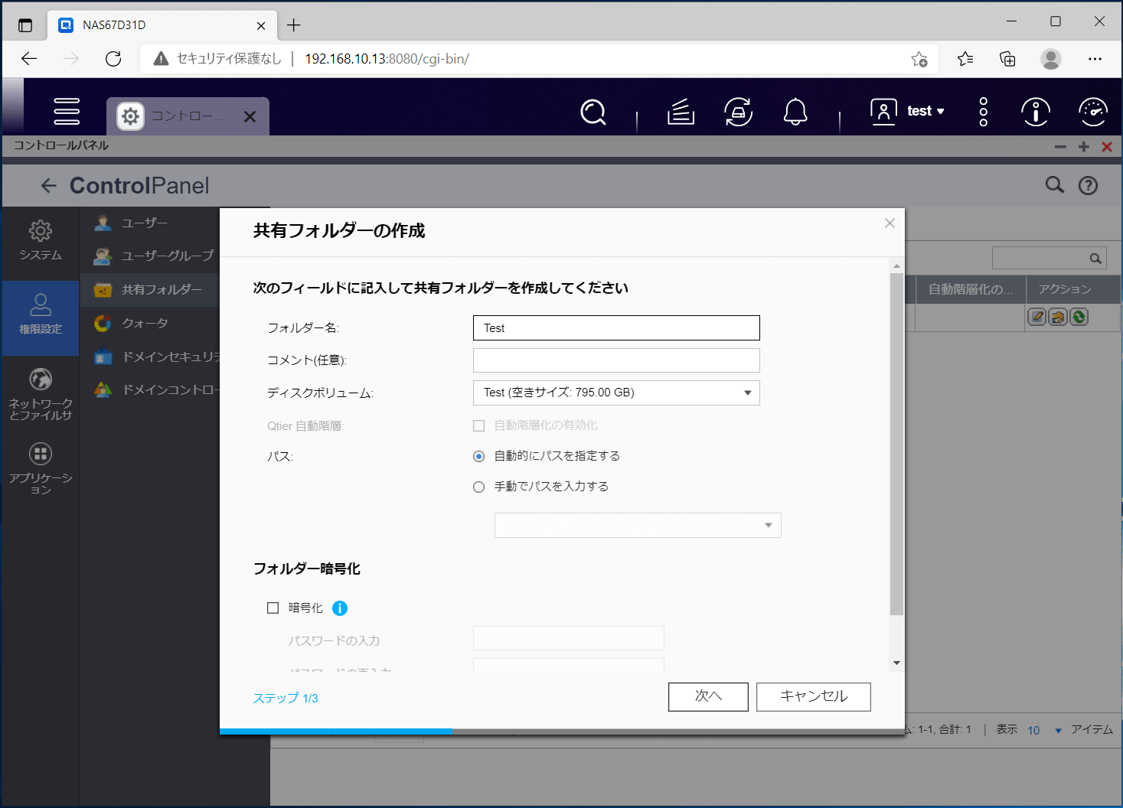The width and height of the screenshot is (1123, 808).
Task: Click the encryption info icon
Action: (340, 608)
